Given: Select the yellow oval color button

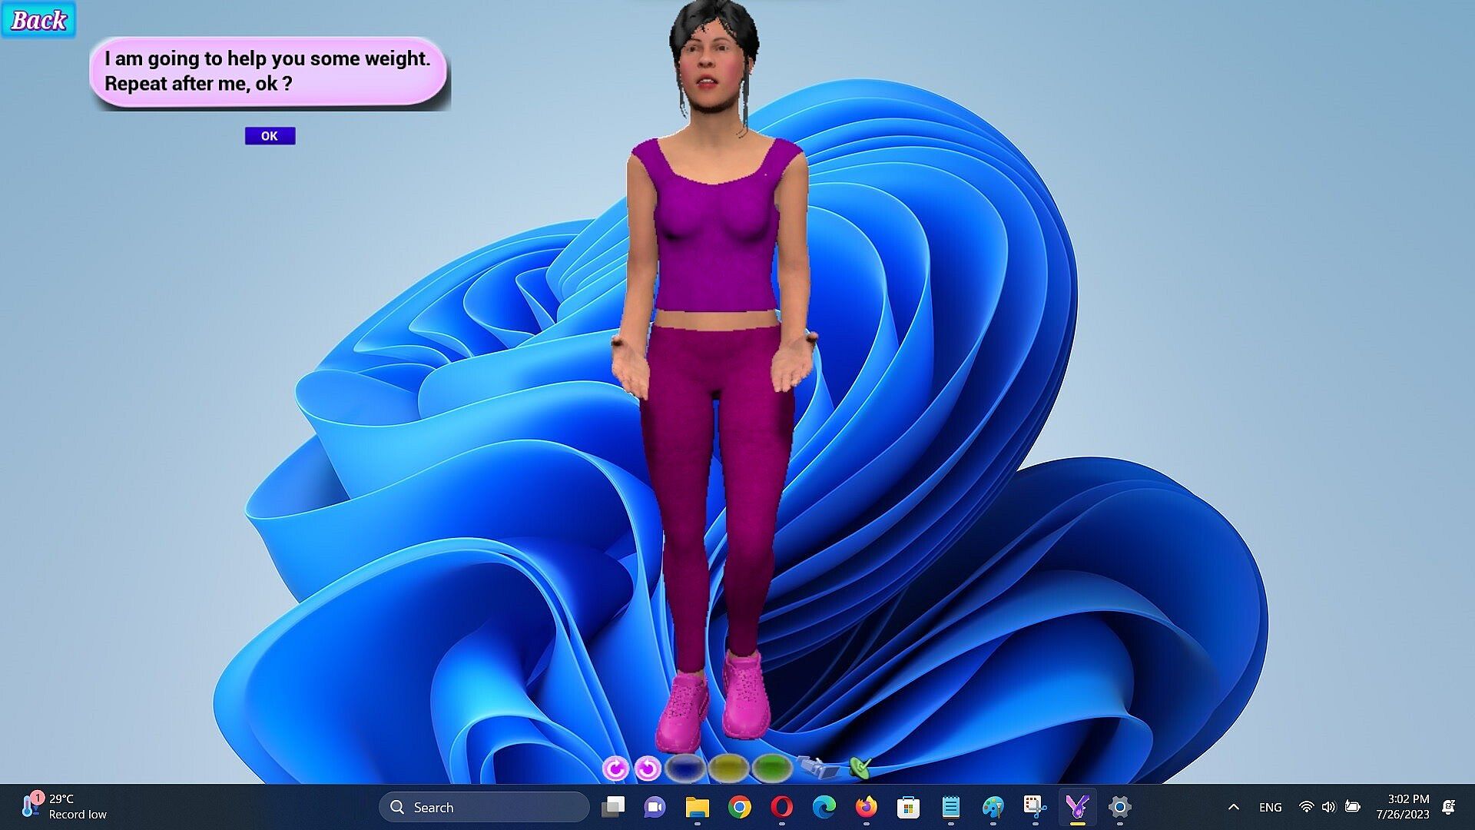Looking at the screenshot, I should [728, 767].
